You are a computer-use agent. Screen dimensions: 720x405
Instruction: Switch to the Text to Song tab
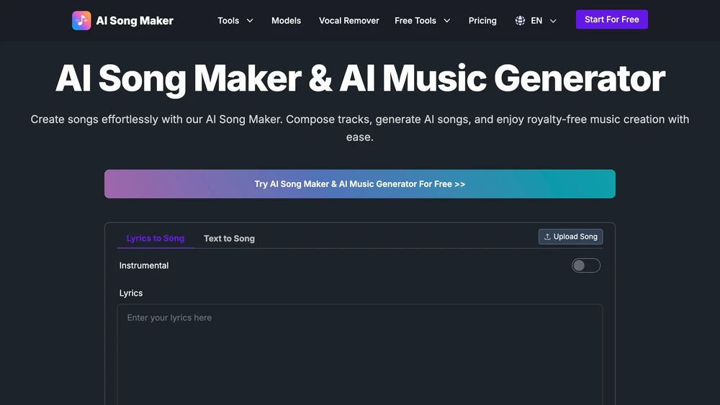click(x=229, y=239)
